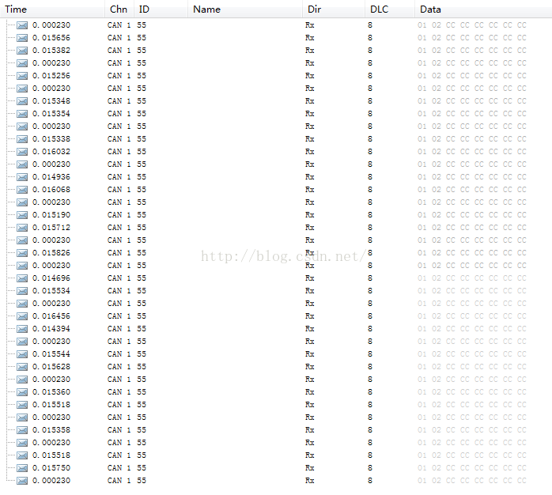Select the time value 0.015534
552x495 pixels.
point(51,291)
